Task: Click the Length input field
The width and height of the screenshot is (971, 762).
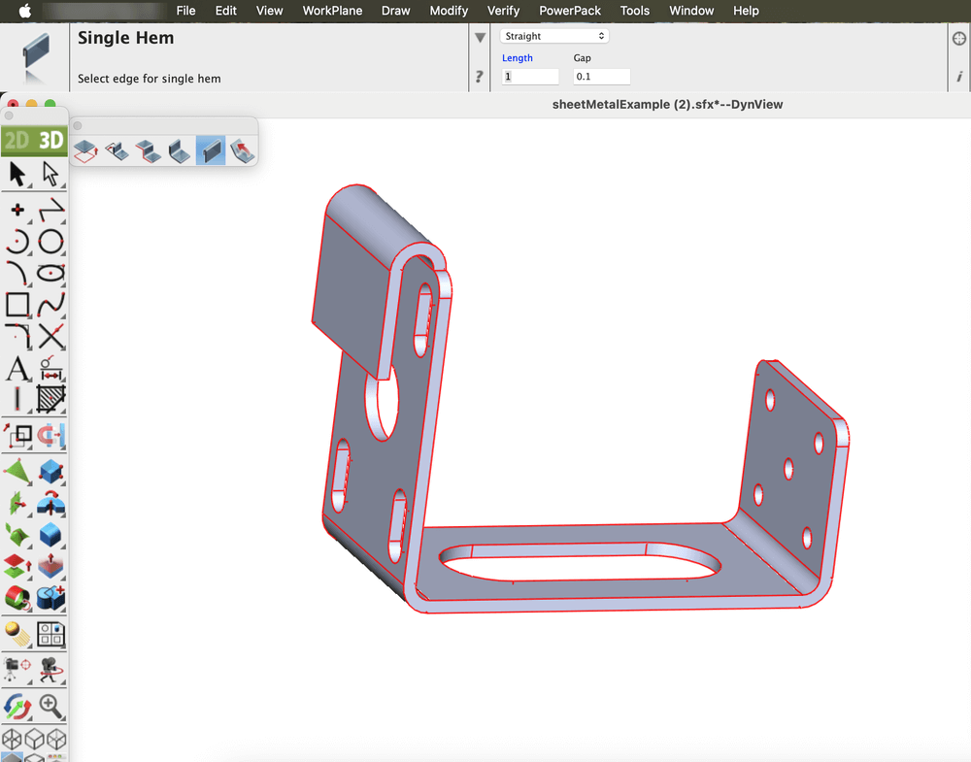Action: pyautogui.click(x=530, y=77)
